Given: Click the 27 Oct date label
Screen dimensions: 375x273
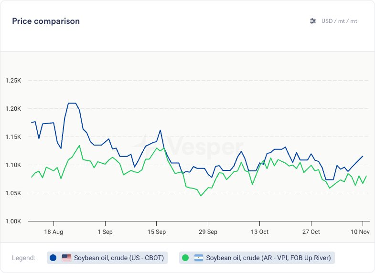Looking at the screenshot, I should pyautogui.click(x=311, y=231).
